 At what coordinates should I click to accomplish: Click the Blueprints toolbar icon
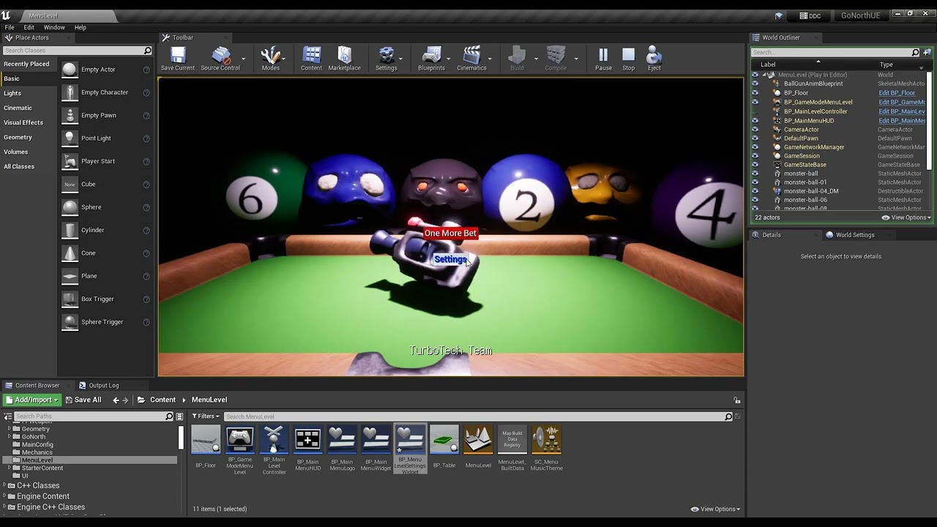click(x=431, y=56)
